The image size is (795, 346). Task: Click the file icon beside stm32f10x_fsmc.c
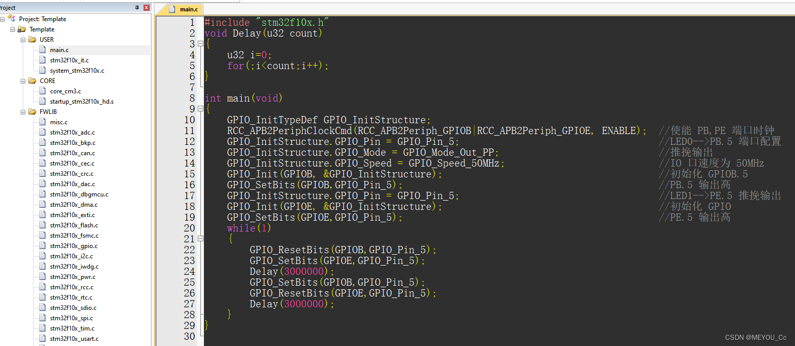(x=42, y=236)
